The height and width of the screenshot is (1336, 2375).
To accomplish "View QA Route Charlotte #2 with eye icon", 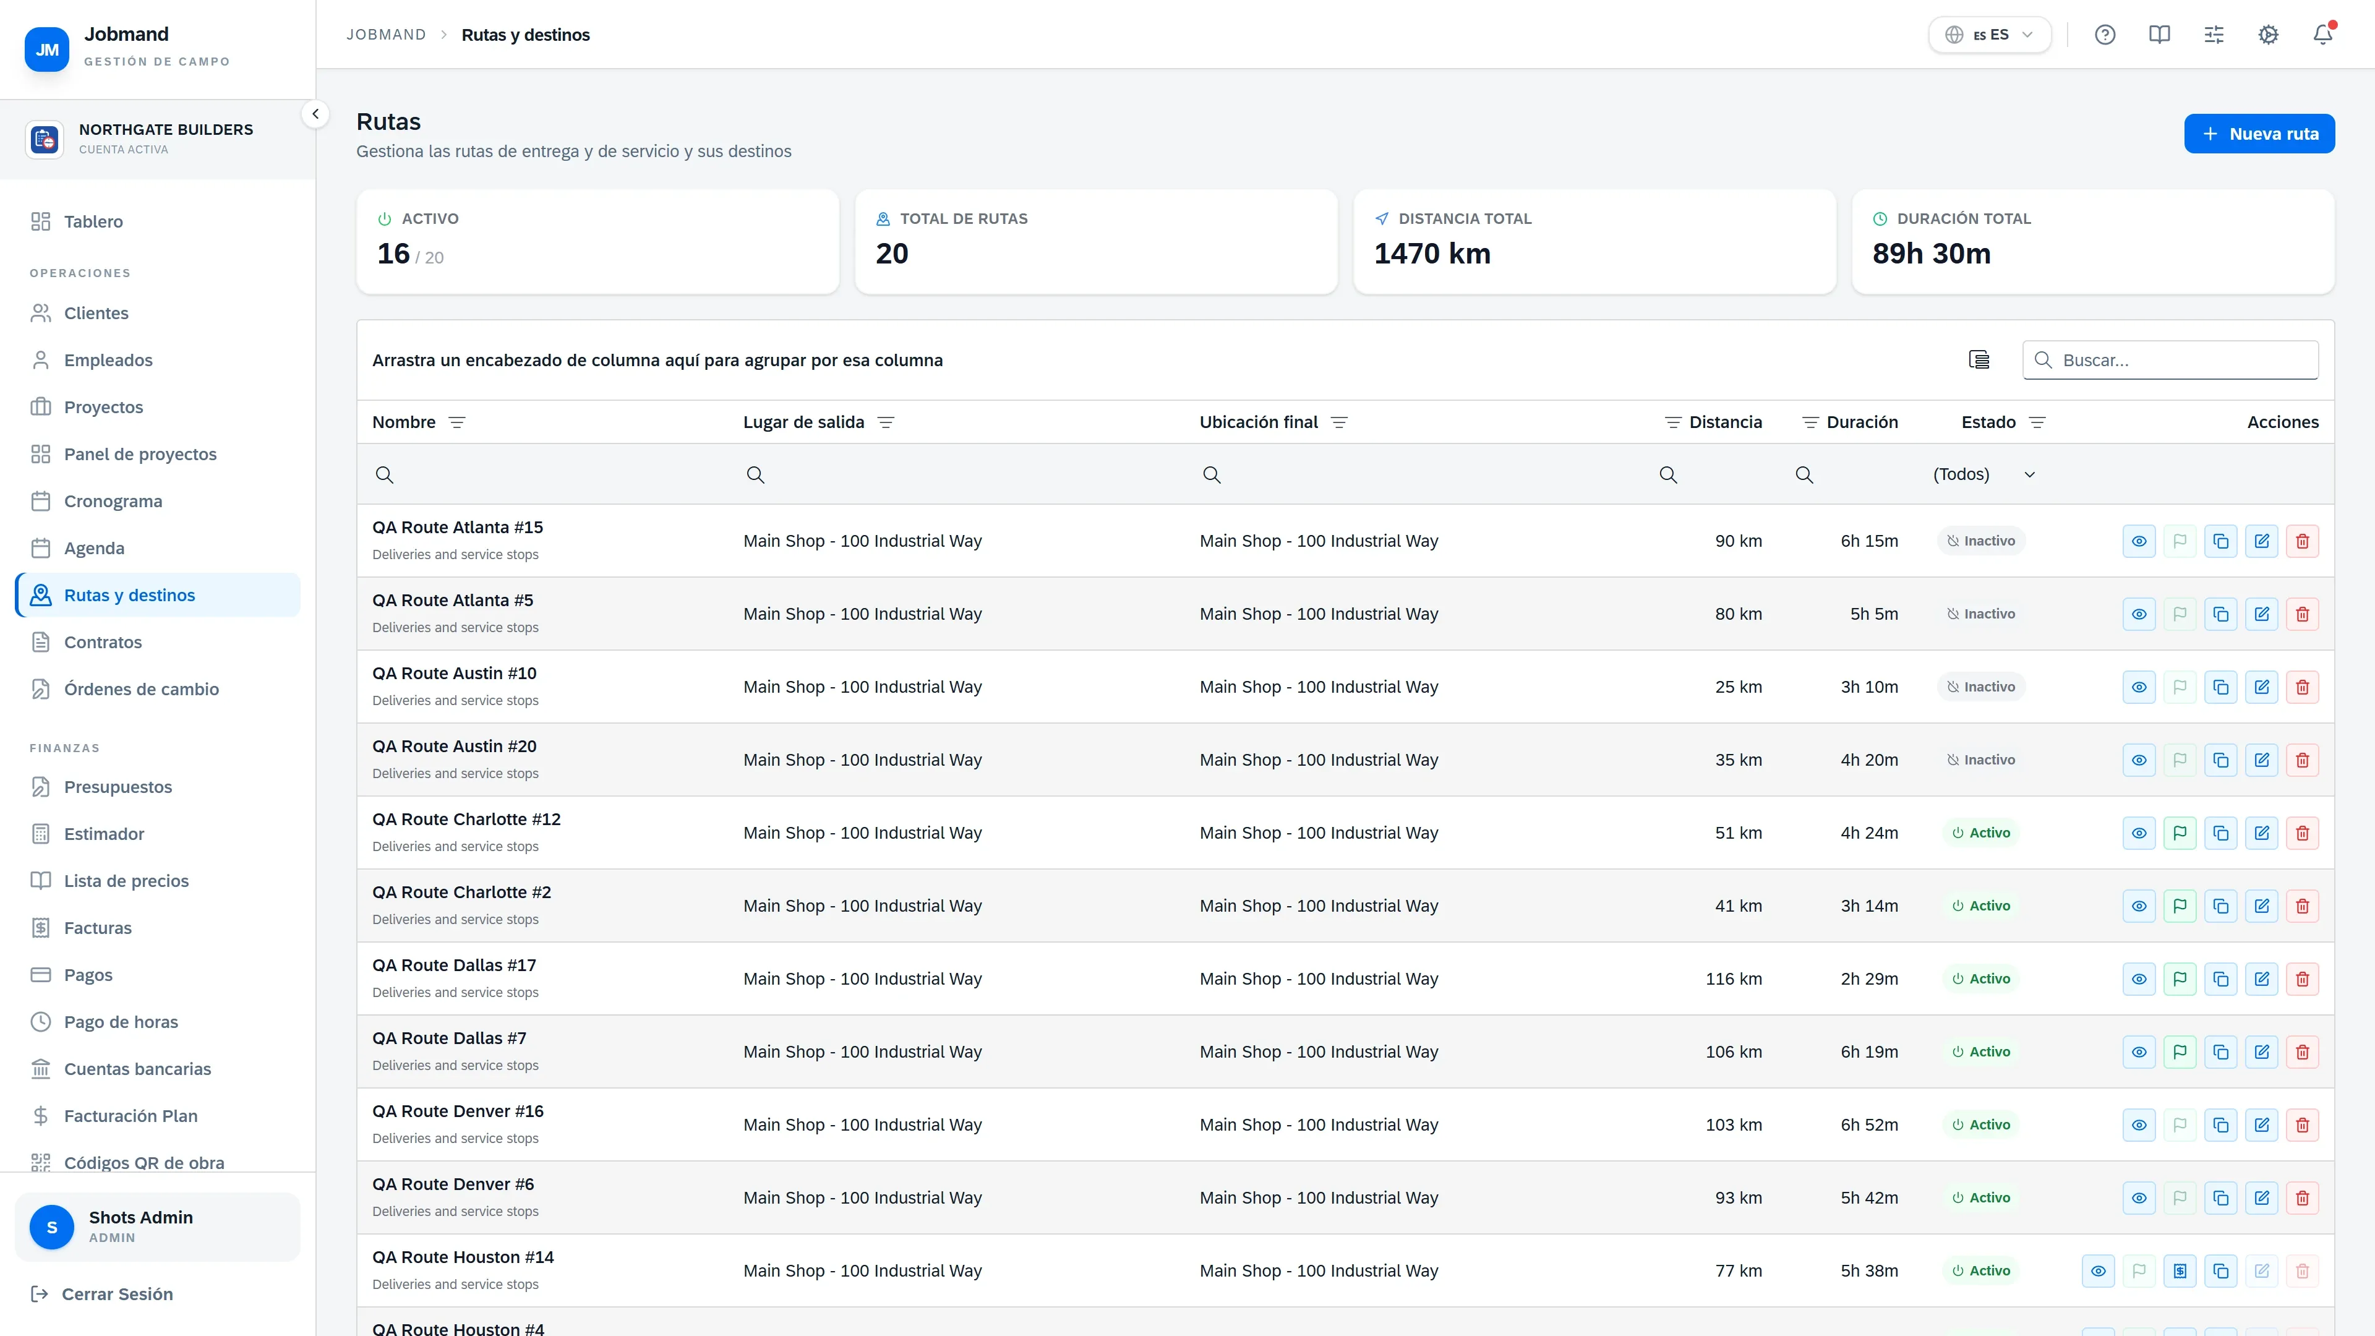I will point(2139,906).
